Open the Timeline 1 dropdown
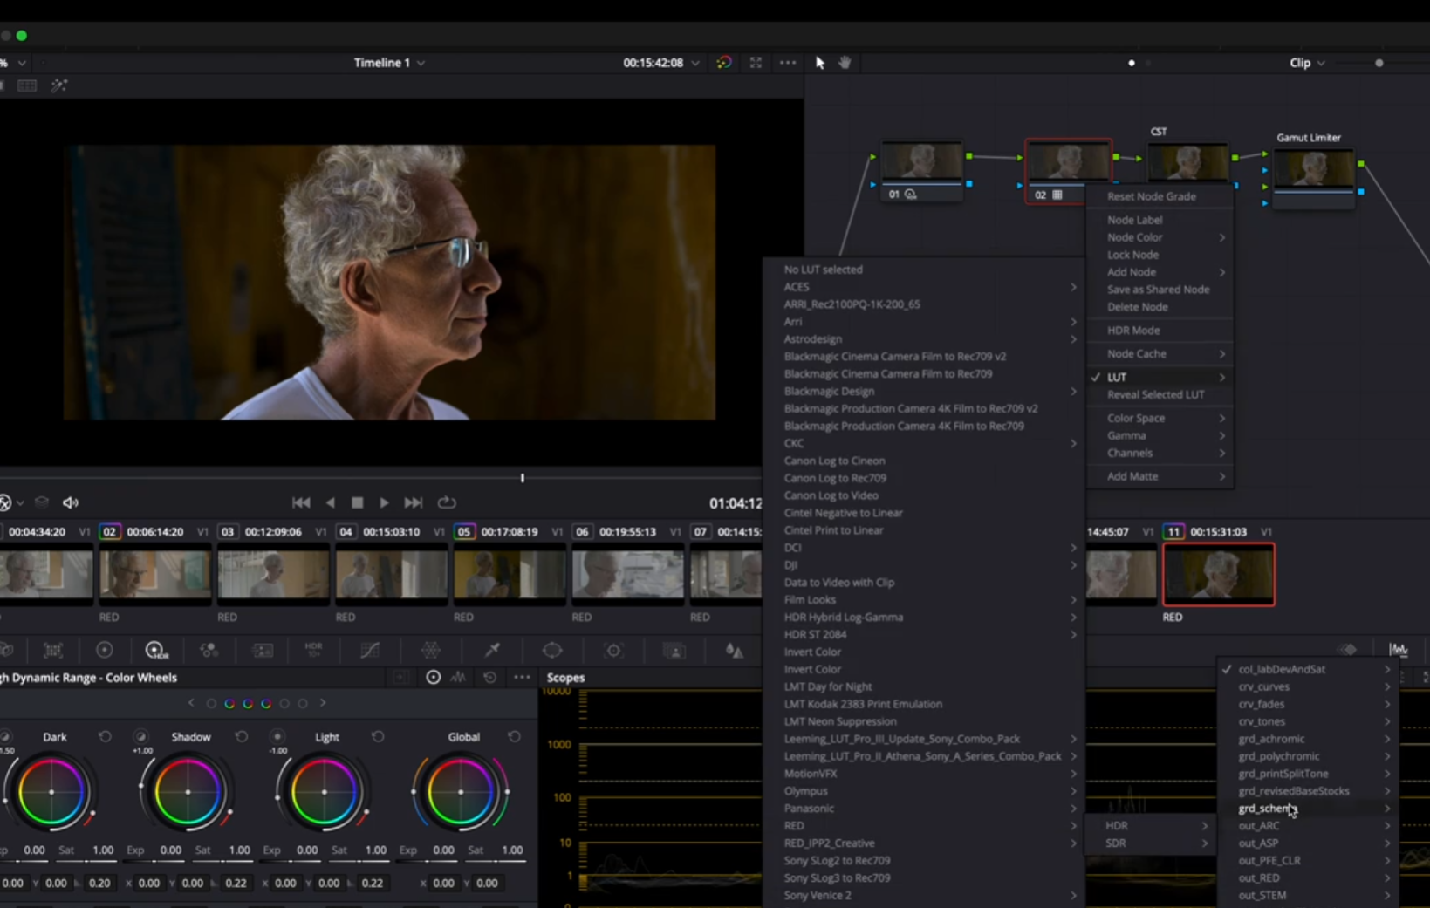The height and width of the screenshot is (908, 1430). tap(389, 63)
